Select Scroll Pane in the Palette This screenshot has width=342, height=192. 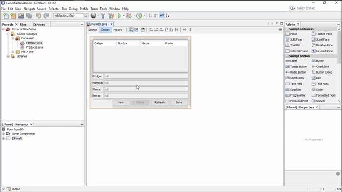point(321,39)
